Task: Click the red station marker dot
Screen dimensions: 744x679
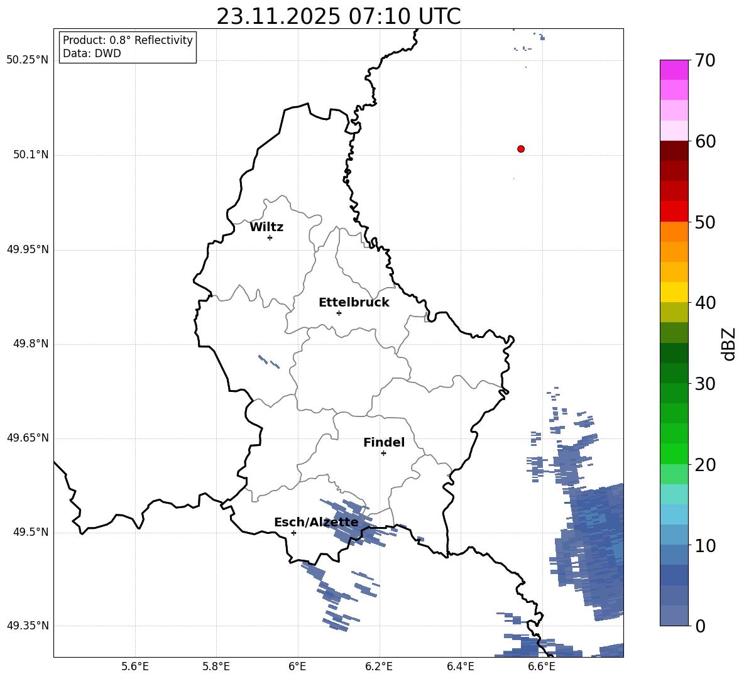Action: (521, 149)
